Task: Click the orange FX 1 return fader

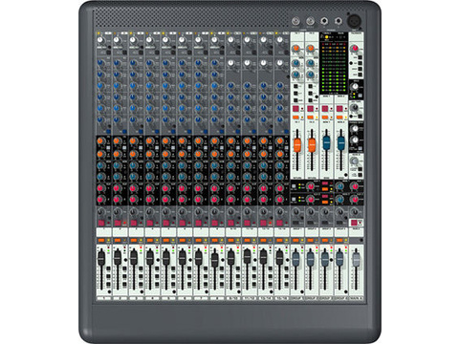Action: [297, 144]
